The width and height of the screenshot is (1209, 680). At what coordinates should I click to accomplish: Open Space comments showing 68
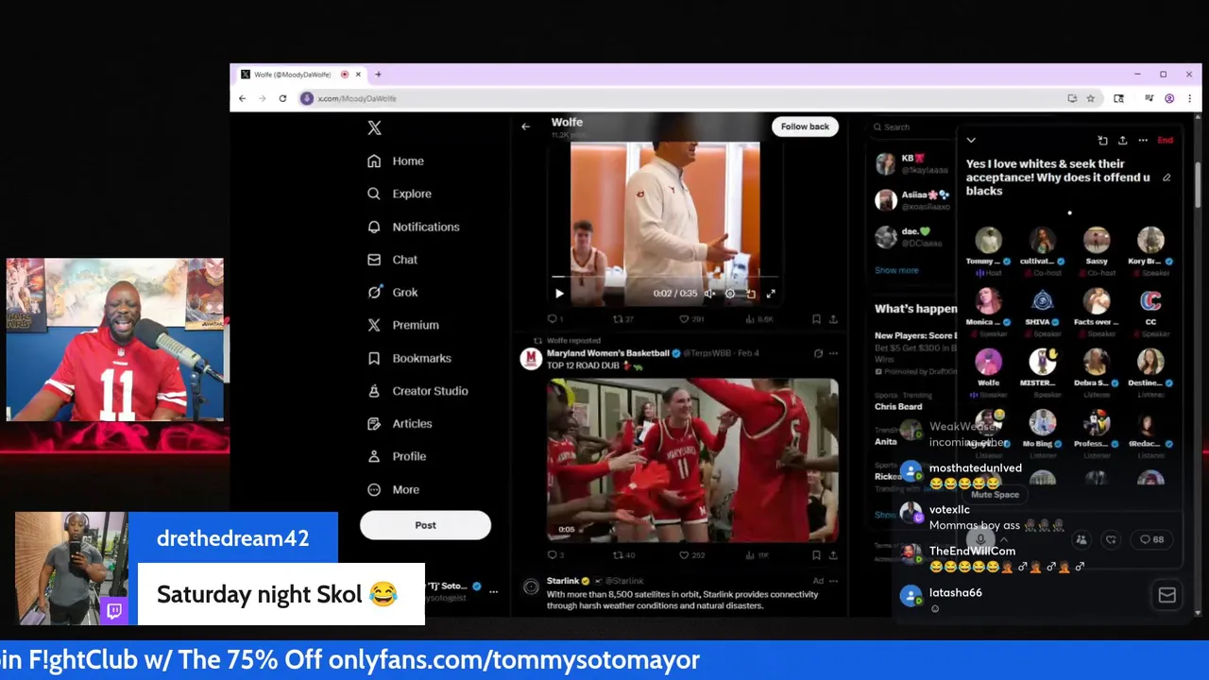1152,539
